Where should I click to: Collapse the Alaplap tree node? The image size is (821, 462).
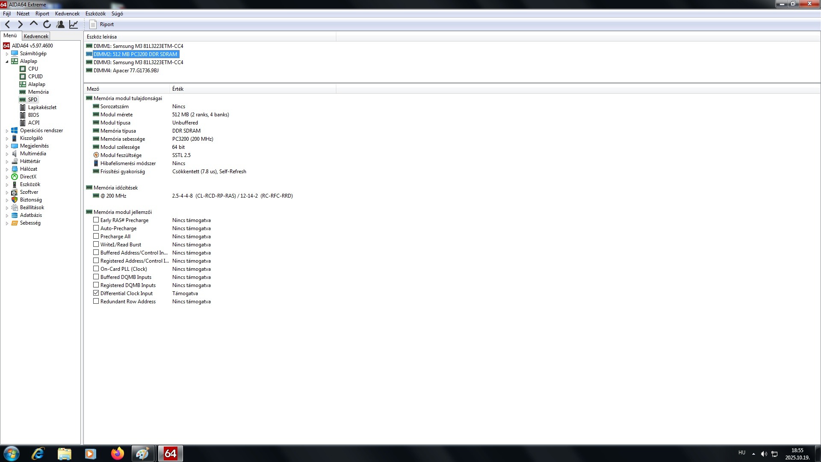(7, 62)
